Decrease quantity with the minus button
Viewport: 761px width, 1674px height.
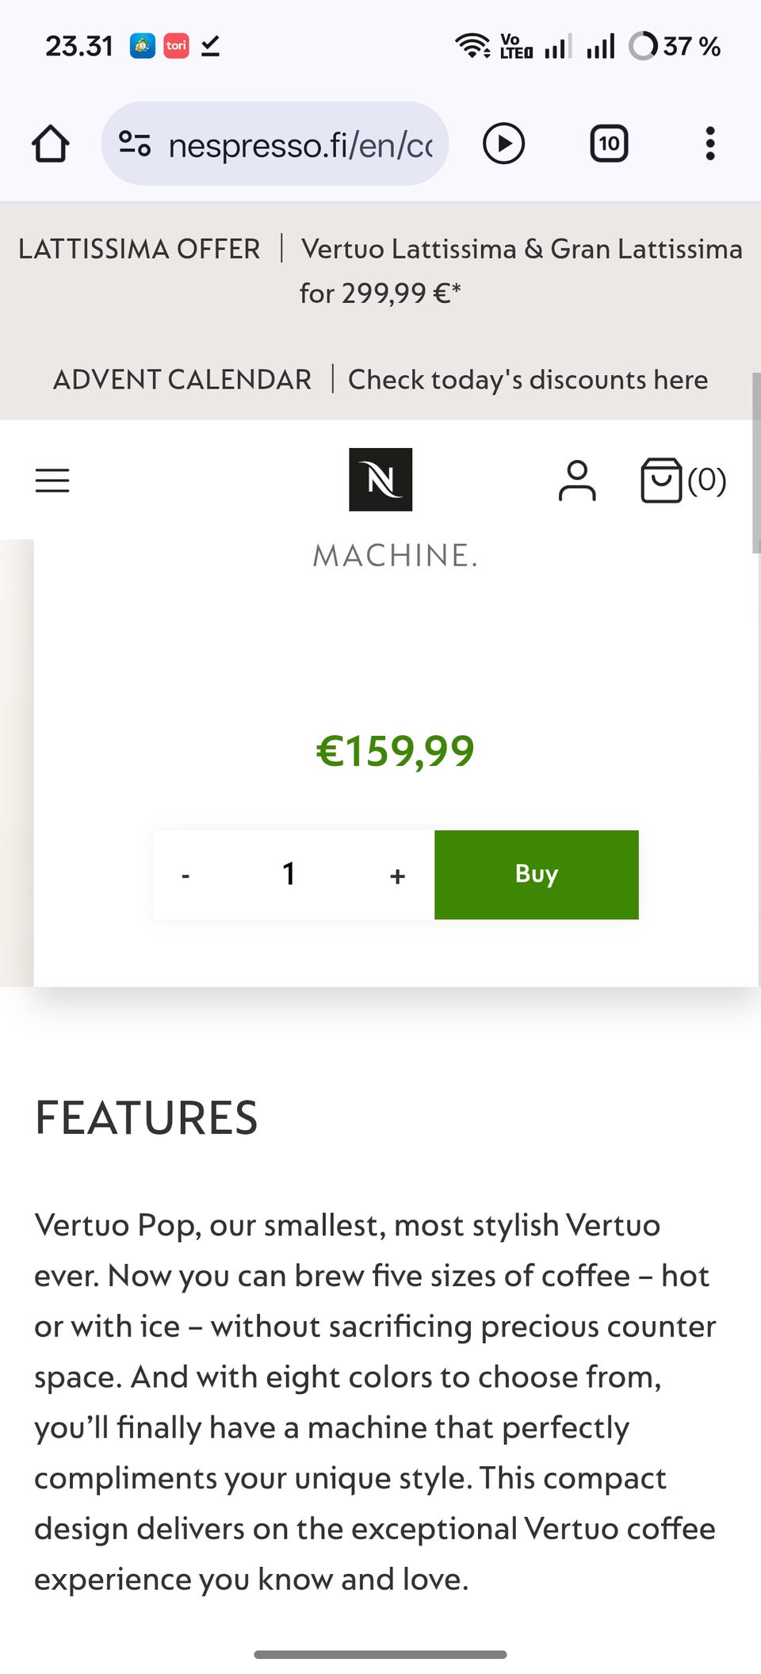tap(185, 875)
